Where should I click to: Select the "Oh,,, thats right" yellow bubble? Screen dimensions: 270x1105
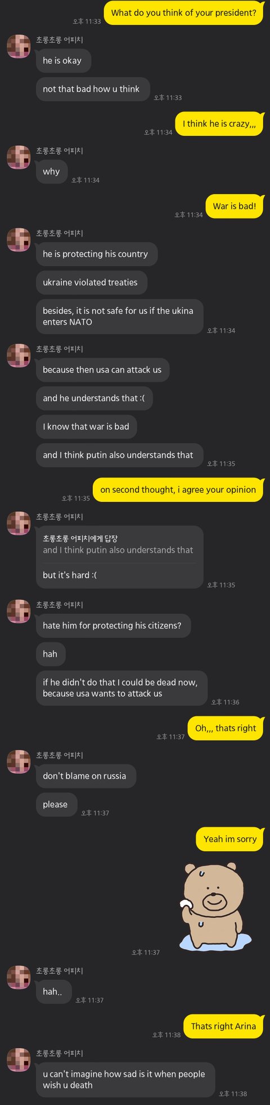[x=225, y=728]
